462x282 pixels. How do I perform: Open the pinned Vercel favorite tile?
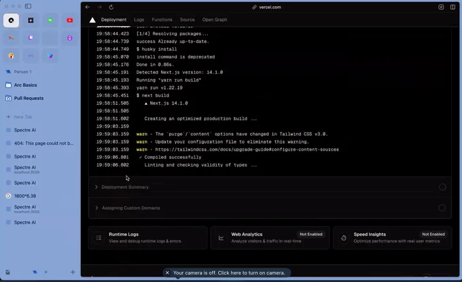pyautogui.click(x=11, y=20)
